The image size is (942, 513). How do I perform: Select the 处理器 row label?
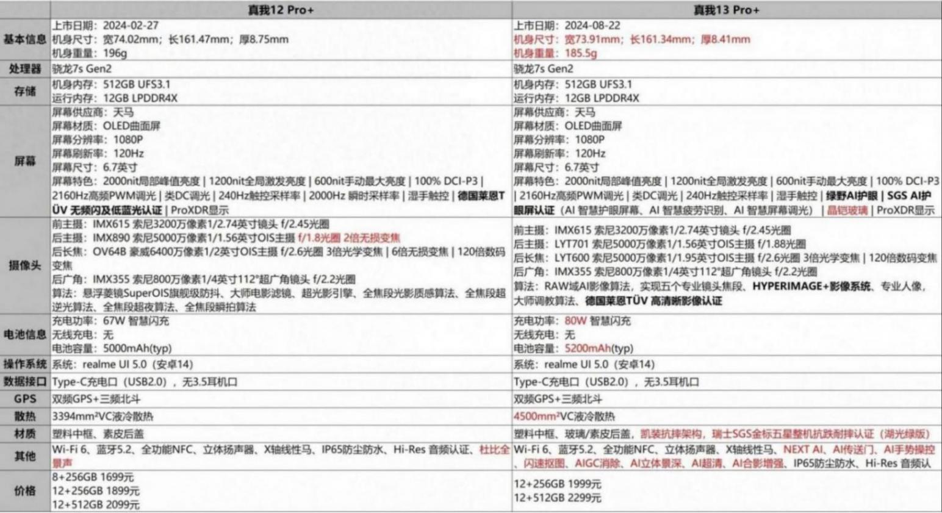[x=25, y=69]
